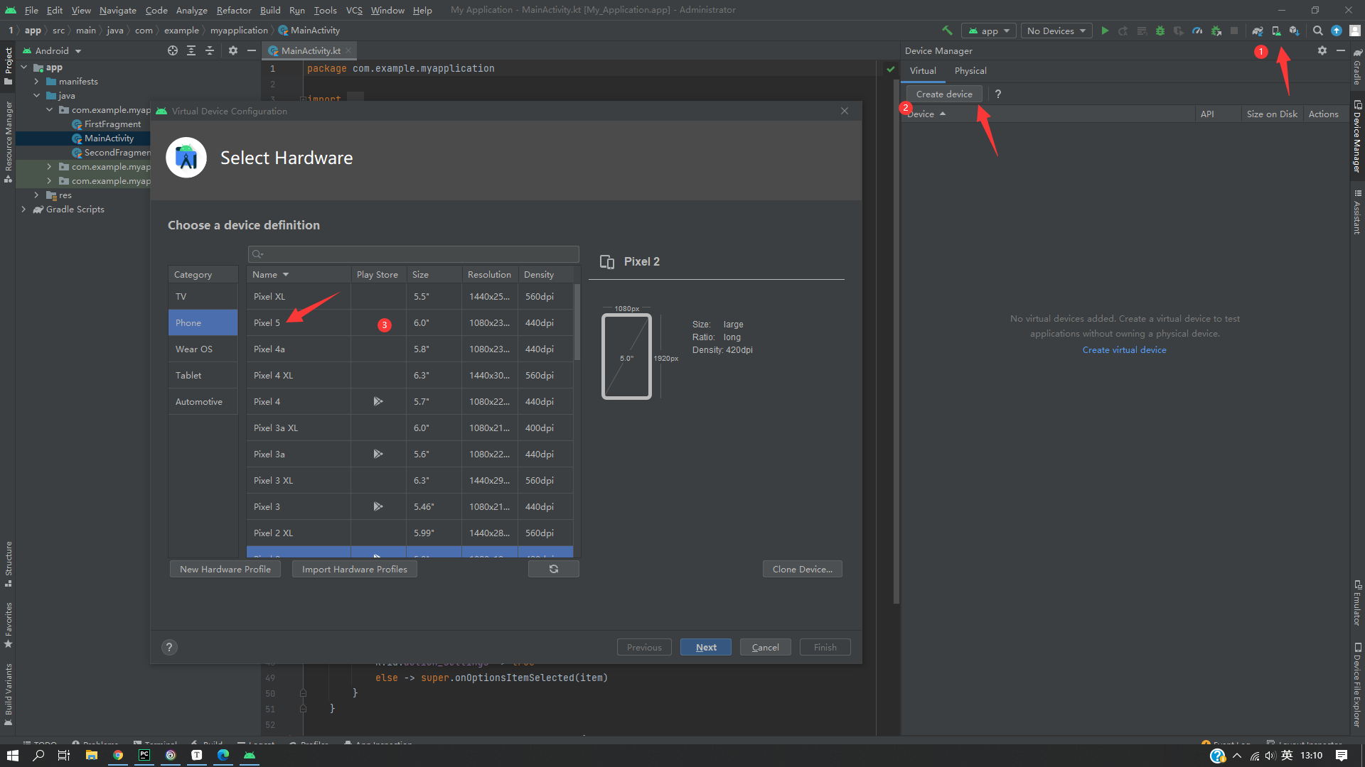Viewport: 1365px width, 767px height.
Task: Click the Create virtual device link
Action: pos(1124,350)
